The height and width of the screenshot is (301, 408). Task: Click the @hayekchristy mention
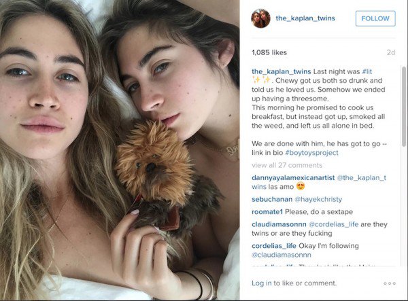[318, 199]
